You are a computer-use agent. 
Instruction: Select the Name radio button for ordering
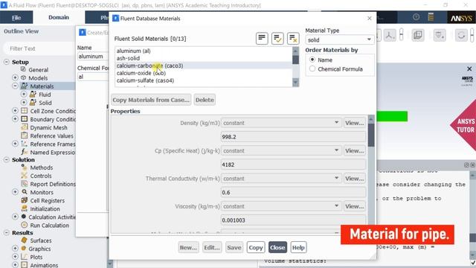312,60
